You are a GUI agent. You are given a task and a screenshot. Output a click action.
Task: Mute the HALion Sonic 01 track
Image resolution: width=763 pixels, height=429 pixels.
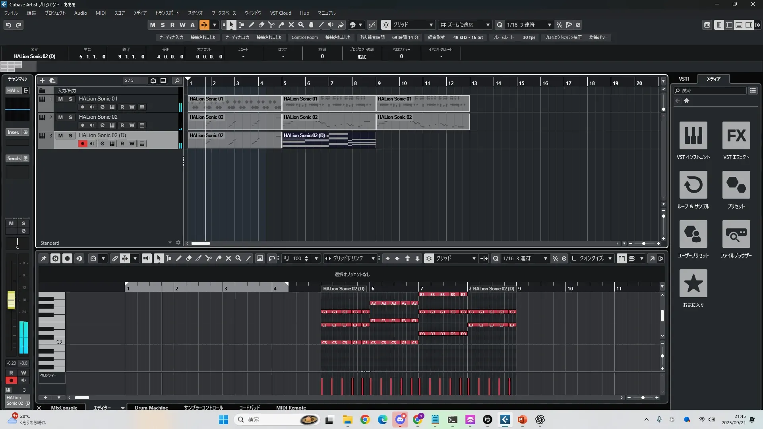[60, 99]
